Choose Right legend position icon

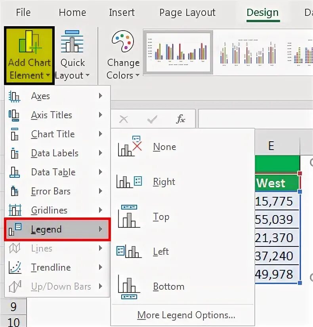(129, 182)
